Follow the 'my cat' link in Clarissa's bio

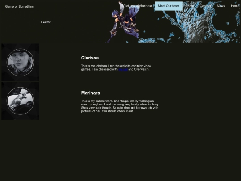click(x=123, y=69)
